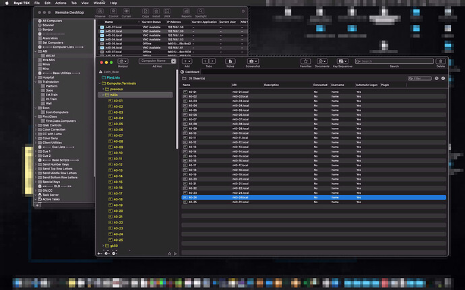The height and width of the screenshot is (290, 465).
Task: Click the Favorites star icon
Action: 305,62
